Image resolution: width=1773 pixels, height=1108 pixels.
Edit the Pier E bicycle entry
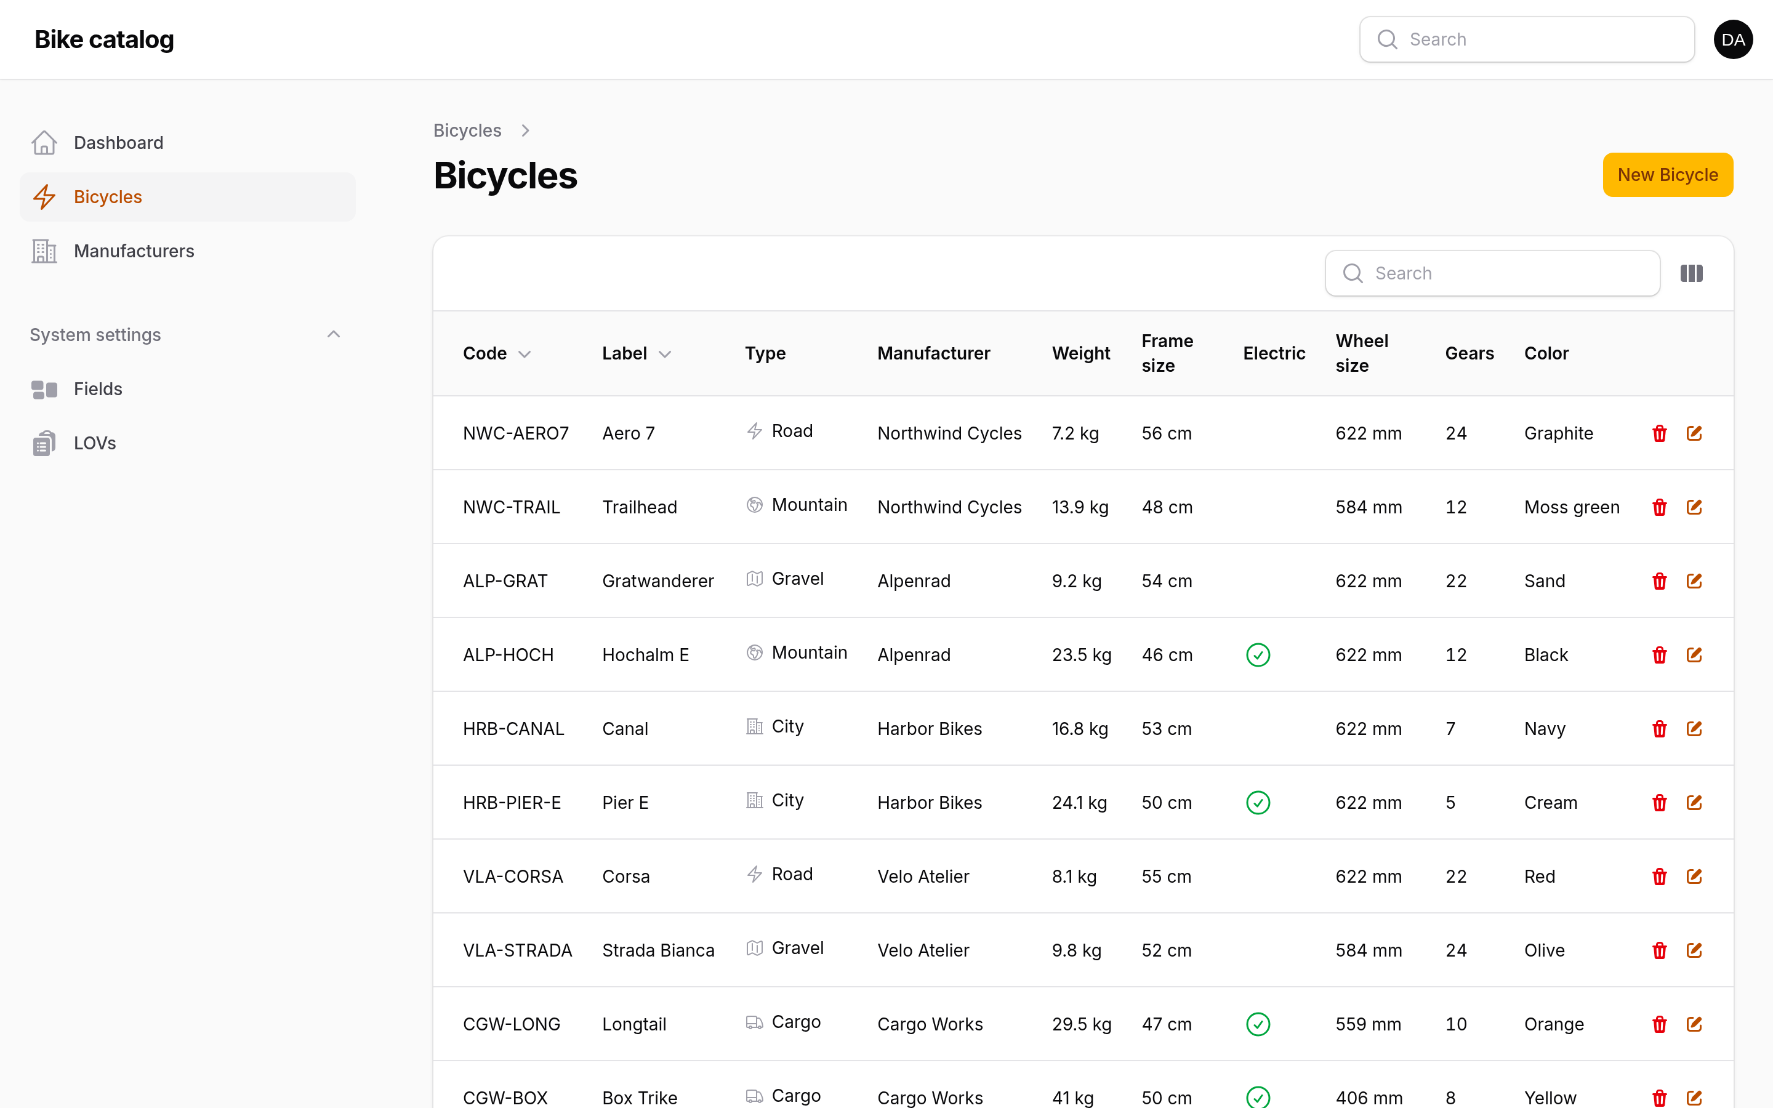click(1694, 803)
